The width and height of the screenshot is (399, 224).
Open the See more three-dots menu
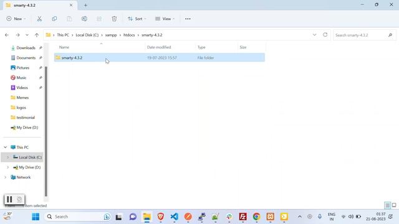click(188, 19)
